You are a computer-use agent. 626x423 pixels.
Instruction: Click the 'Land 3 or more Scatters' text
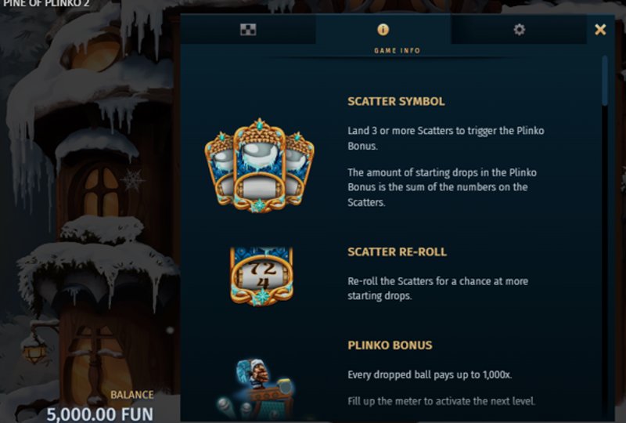click(445, 139)
